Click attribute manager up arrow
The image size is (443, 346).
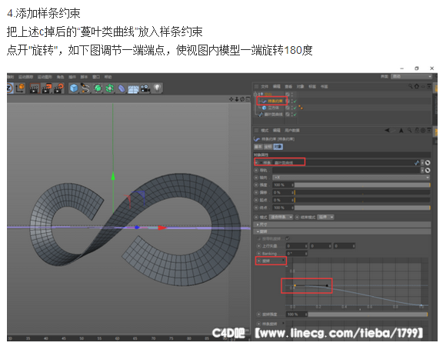click(401, 130)
